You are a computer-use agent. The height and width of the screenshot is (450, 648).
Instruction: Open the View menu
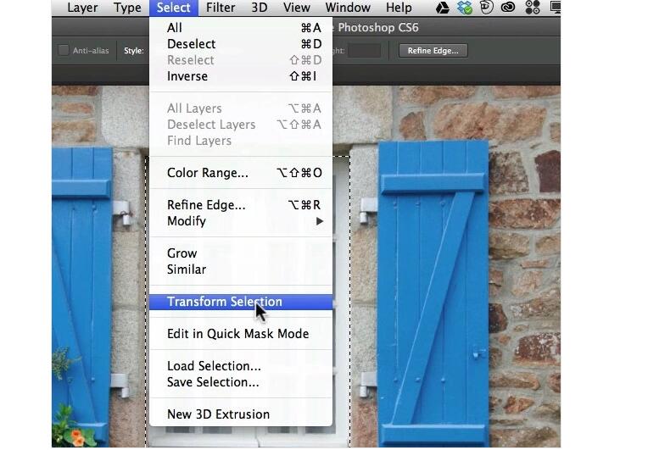296,8
